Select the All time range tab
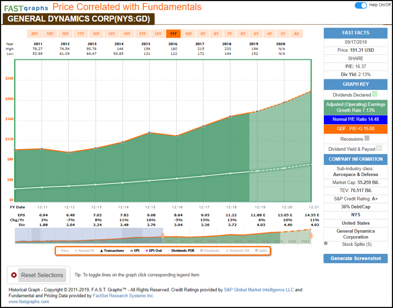 (x=297, y=34)
